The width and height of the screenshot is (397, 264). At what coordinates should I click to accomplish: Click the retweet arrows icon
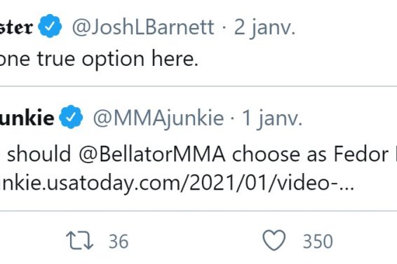[79, 241]
